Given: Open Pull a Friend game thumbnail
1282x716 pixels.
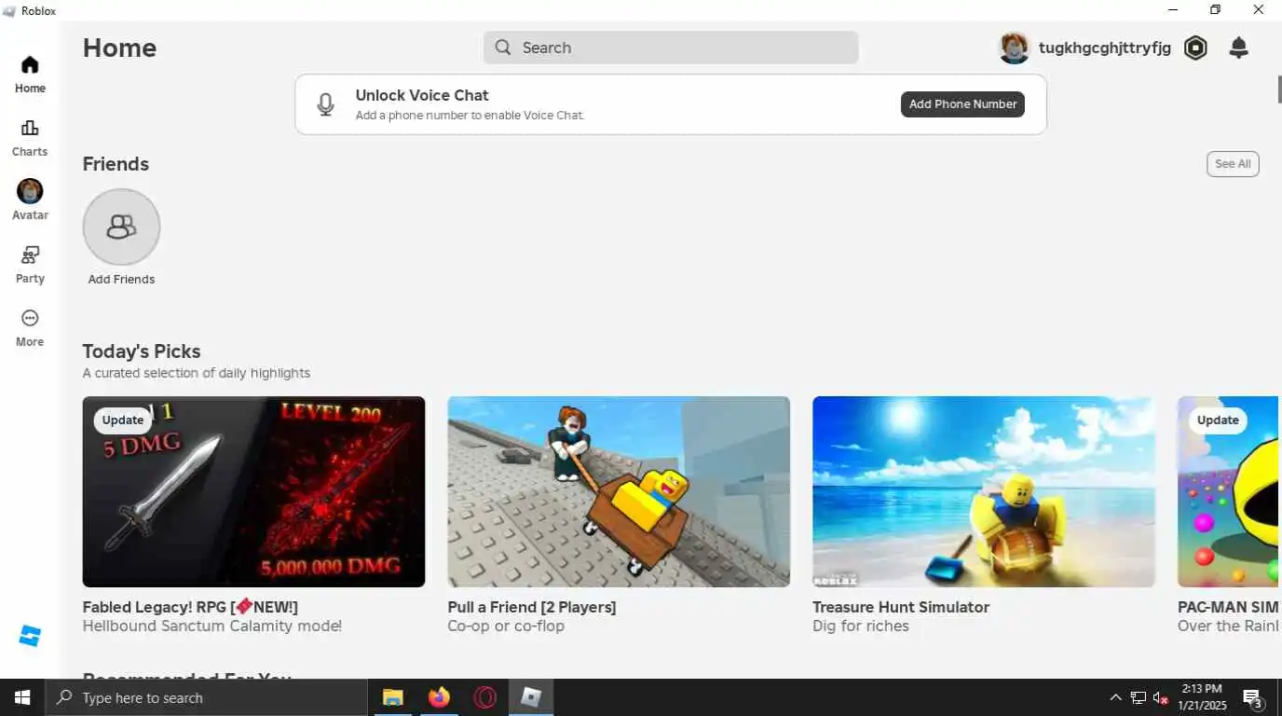Looking at the screenshot, I should (619, 492).
